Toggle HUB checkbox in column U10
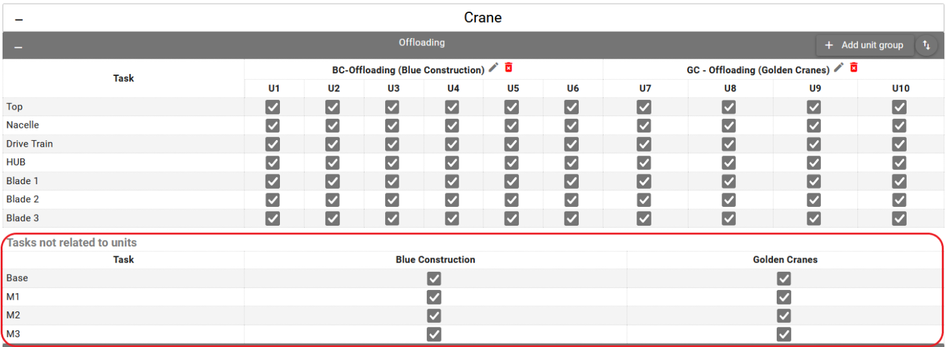The image size is (945, 347). (899, 163)
